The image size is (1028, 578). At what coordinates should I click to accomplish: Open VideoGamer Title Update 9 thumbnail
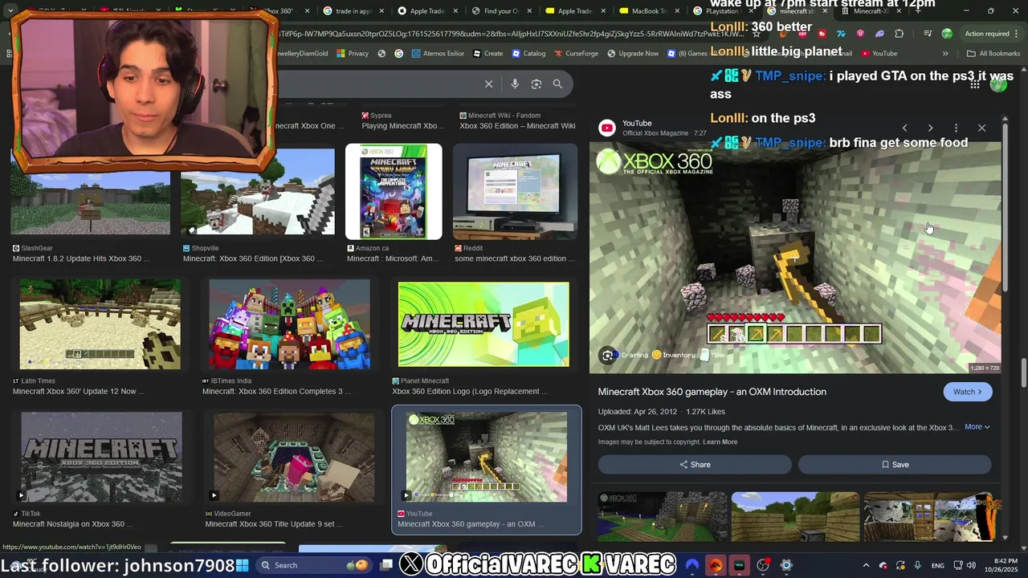pos(294,457)
